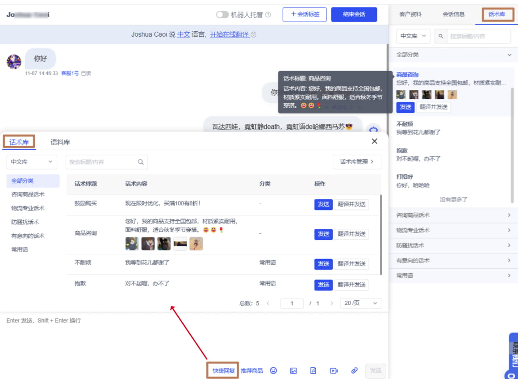518x379 pixels.
Task: Click the popup table vertical scrollbar
Action: pyautogui.click(x=381, y=235)
